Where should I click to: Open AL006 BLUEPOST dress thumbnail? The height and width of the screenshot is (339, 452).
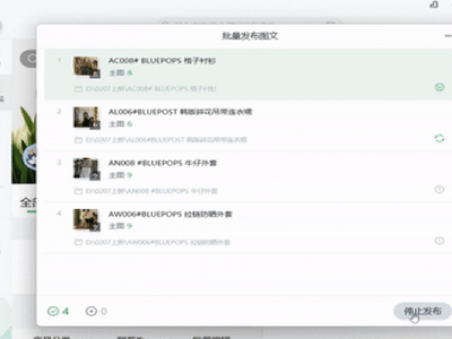click(x=87, y=117)
